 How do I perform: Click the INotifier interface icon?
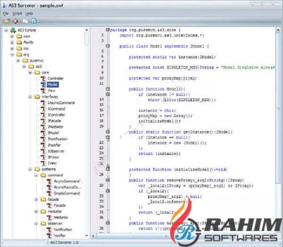tap(43, 145)
